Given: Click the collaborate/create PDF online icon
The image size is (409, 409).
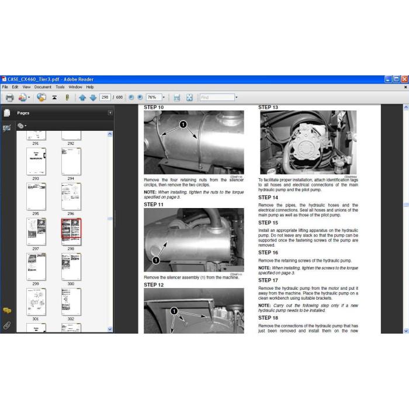Looking at the screenshot, I should 22,98.
